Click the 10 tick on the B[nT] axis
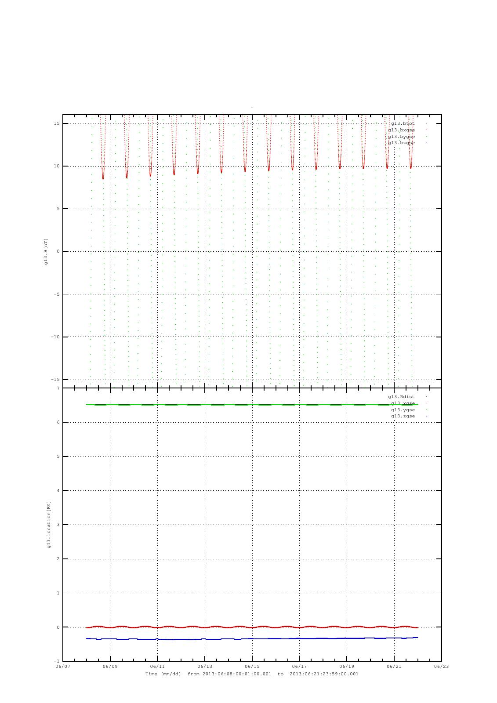The width and height of the screenshot is (497, 703). click(57, 166)
